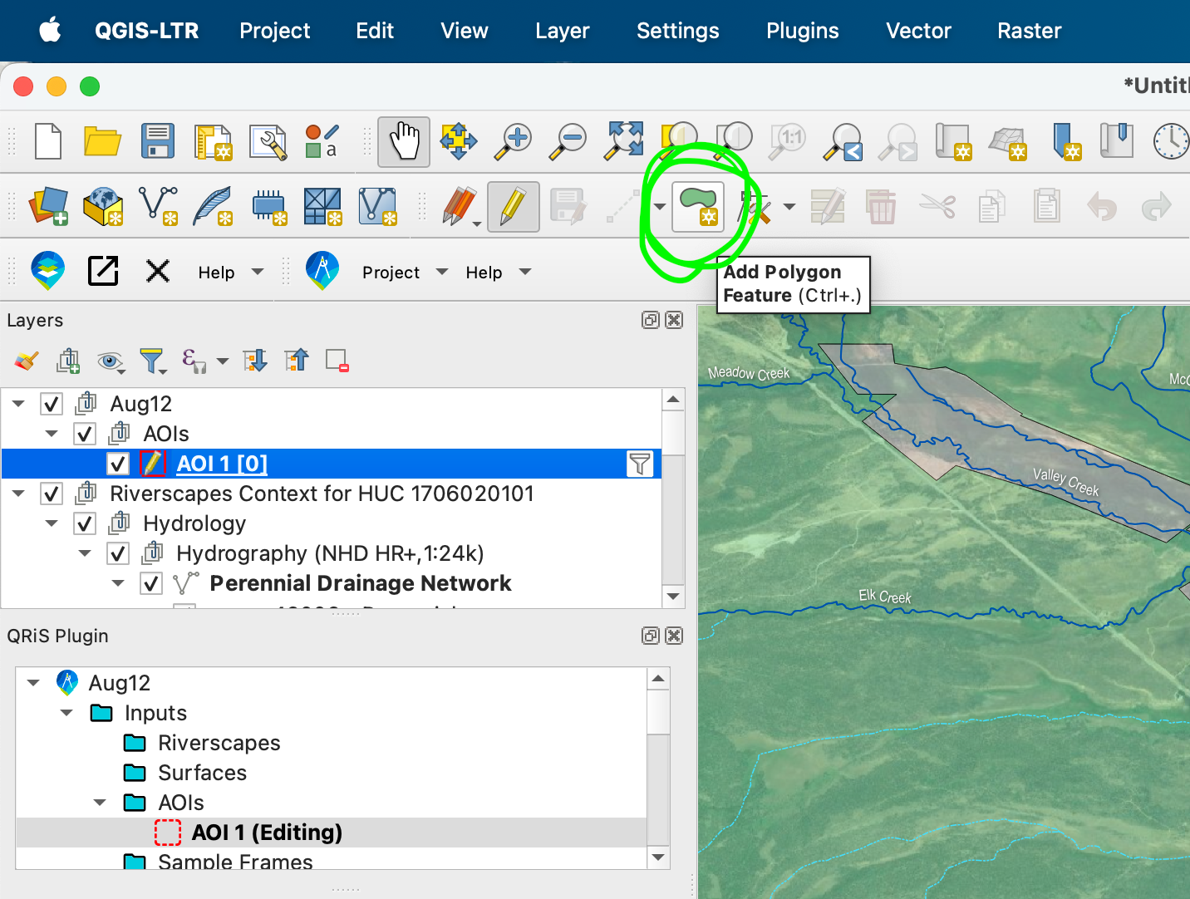Click the Pan Map to Selection icon
Viewport: 1190px width, 899px height.
[459, 140]
